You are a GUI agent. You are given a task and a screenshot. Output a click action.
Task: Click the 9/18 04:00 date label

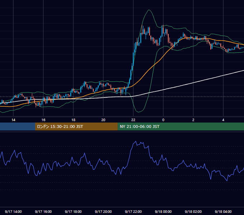(223, 211)
